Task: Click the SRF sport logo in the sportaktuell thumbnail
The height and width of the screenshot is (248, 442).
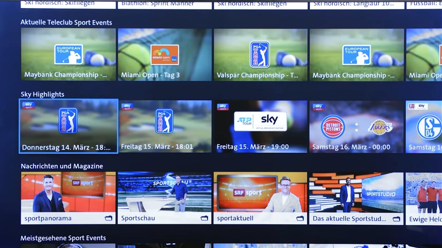Action: pos(248,193)
